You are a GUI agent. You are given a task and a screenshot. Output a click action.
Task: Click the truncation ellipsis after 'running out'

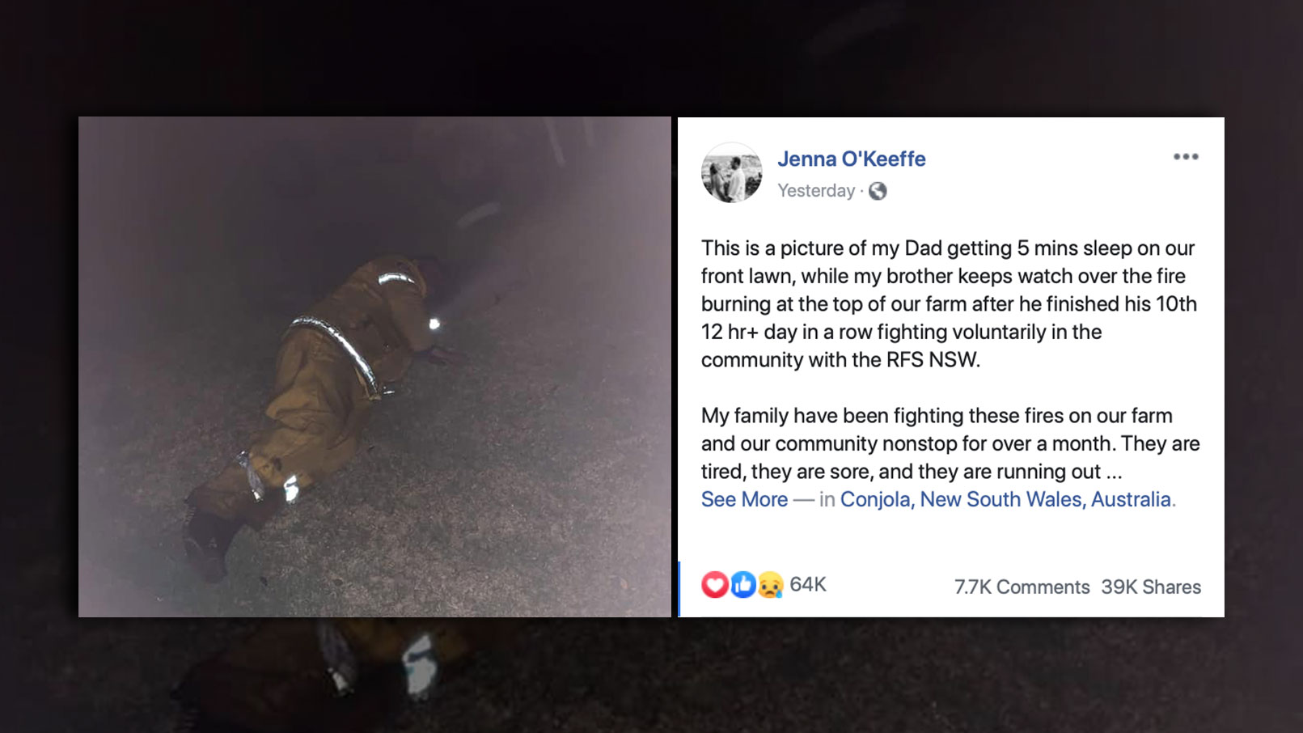pyautogui.click(x=1114, y=472)
